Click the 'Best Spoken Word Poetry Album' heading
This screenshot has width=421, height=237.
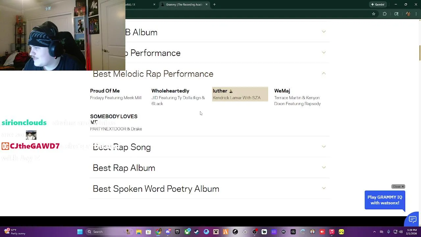pos(156,189)
